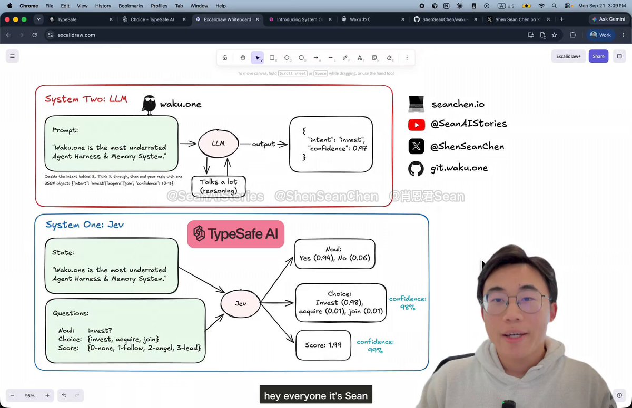Select the Line tool
632x408 pixels.
tap(331, 58)
